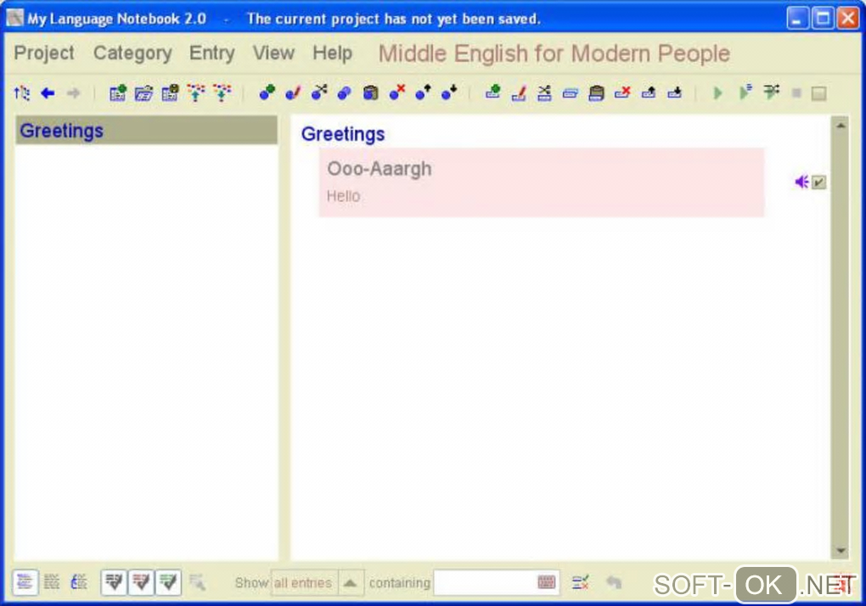This screenshot has width=866, height=606.
Task: Open the Project menu
Action: point(44,53)
